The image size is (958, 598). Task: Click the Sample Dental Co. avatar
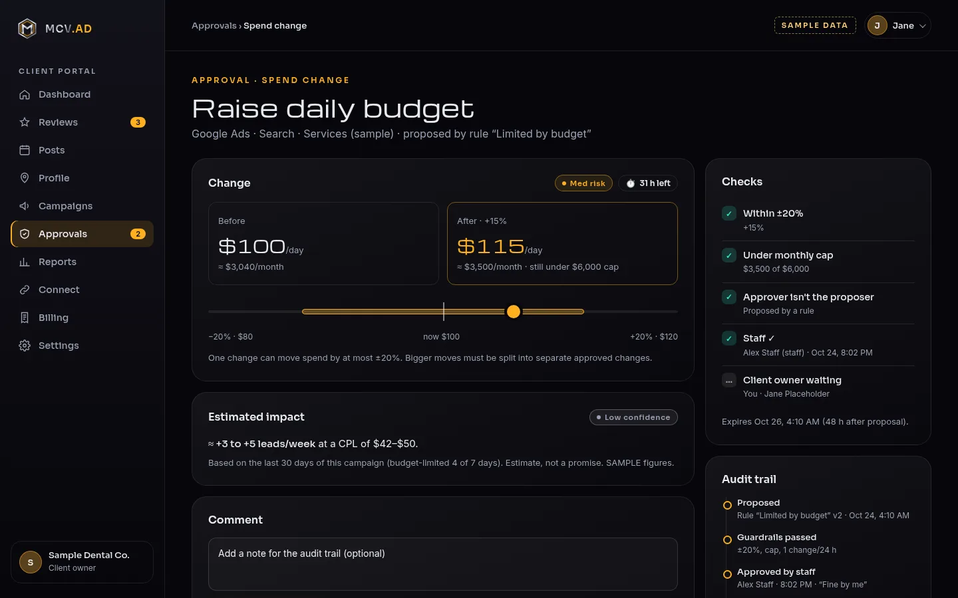point(30,562)
